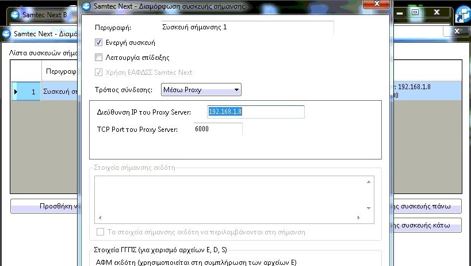Close the rear Samtec Next B window
This screenshot has height=266, width=471.
(x=436, y=12)
